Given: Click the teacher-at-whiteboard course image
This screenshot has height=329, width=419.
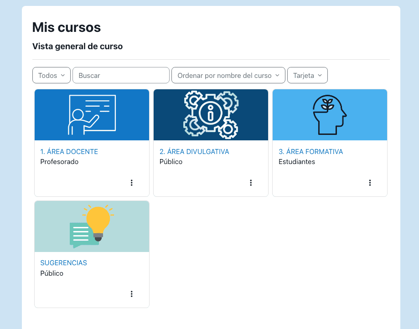Looking at the screenshot, I should (x=92, y=115).
